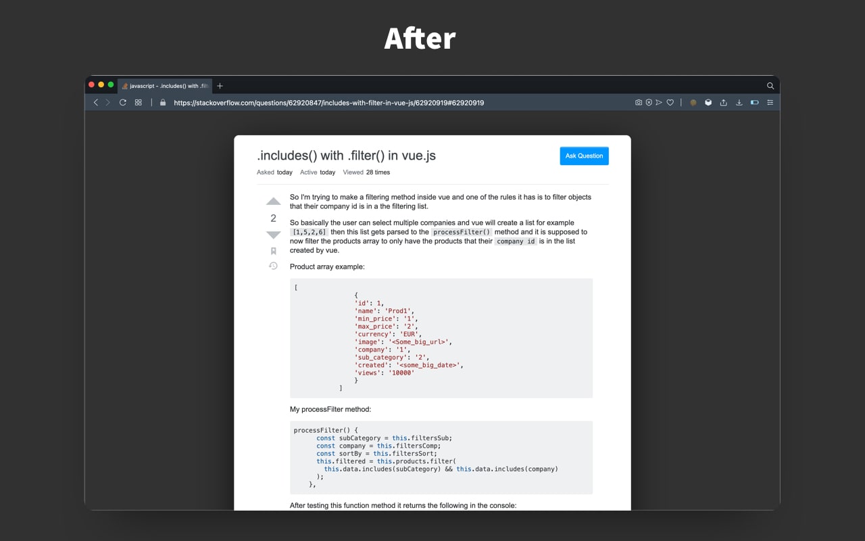Open downloads with the download icon
Viewport: 865px width, 541px height.
click(x=739, y=103)
